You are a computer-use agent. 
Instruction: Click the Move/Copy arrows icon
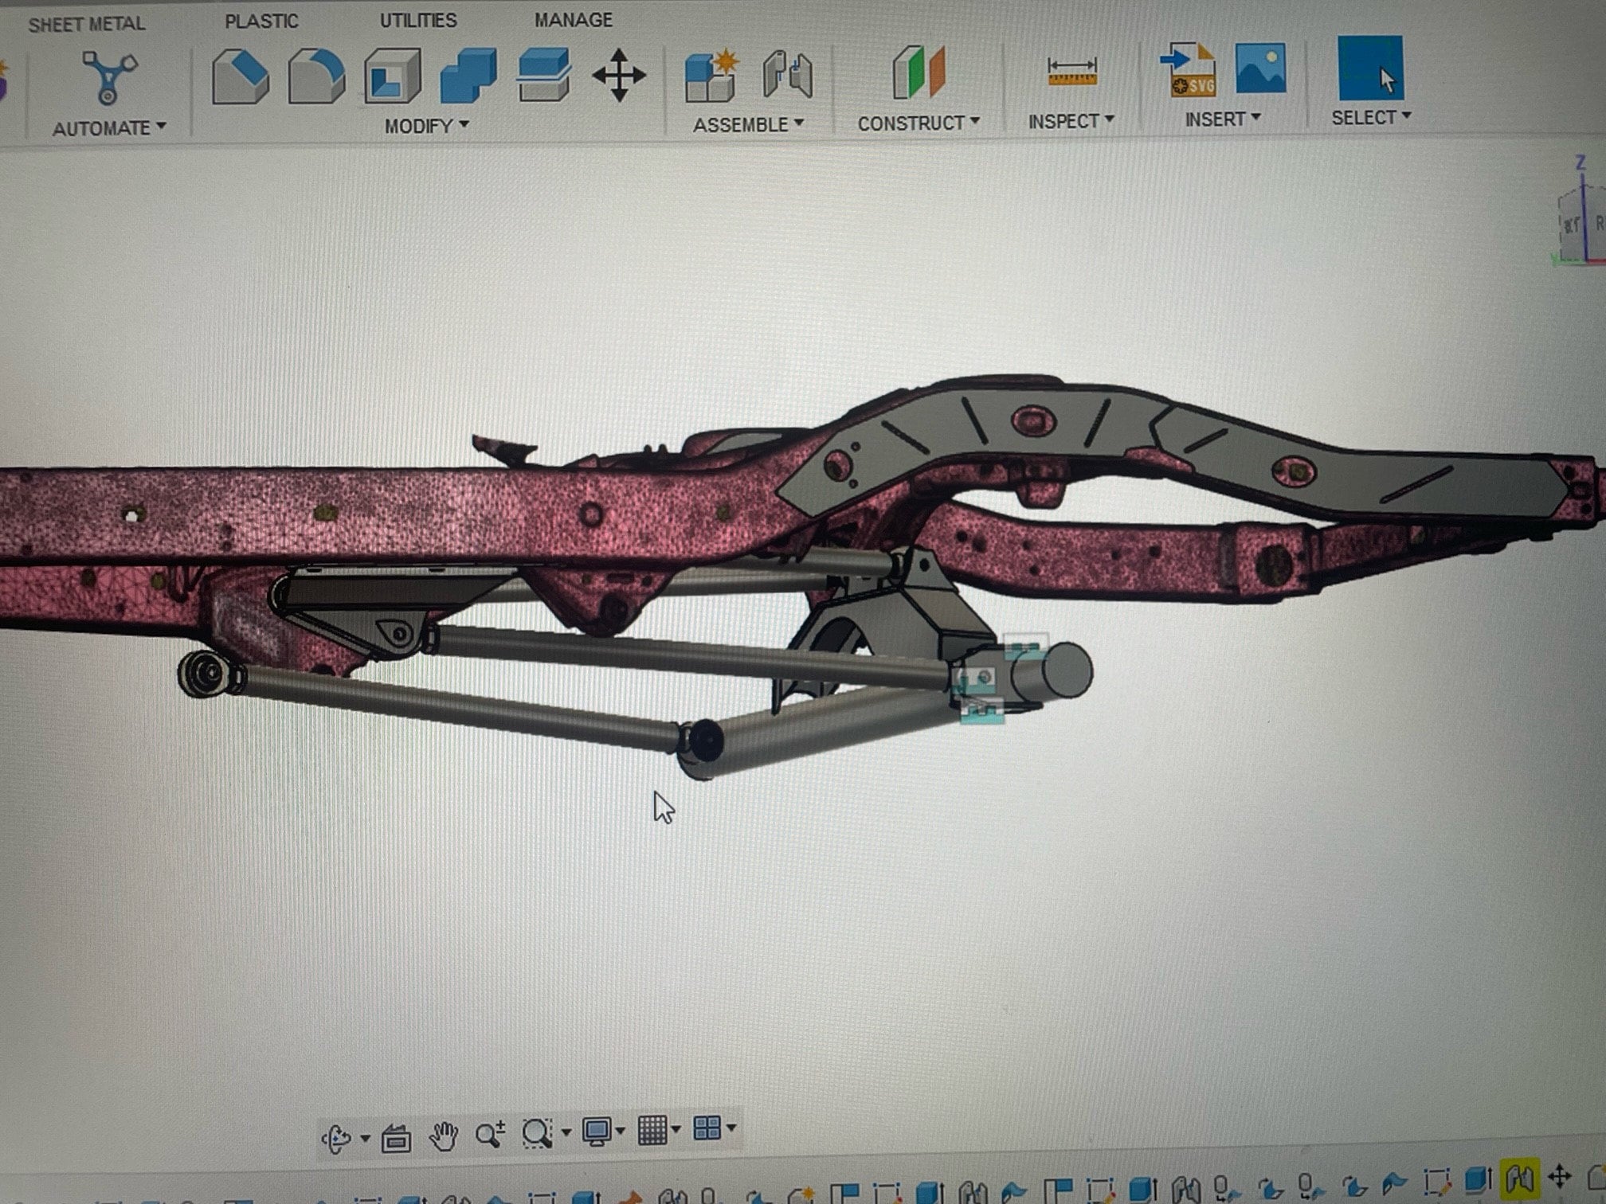point(619,76)
